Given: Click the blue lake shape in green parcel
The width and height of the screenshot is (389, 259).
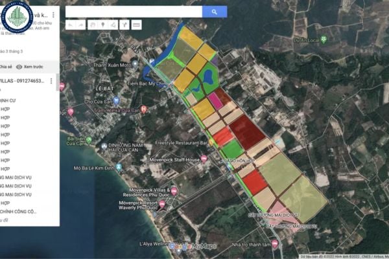Looking at the screenshot, I should (x=209, y=78).
